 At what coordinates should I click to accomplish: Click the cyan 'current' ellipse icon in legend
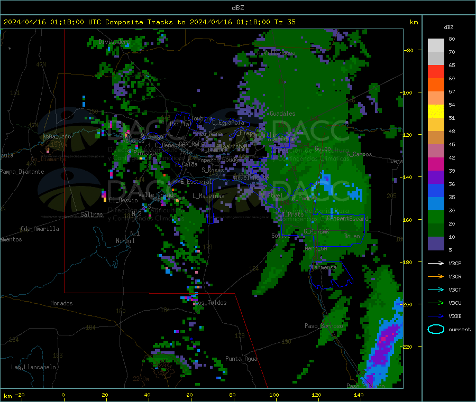coord(436,329)
